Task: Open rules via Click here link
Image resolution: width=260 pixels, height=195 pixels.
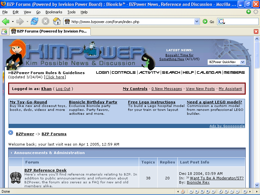Action: pos(56,77)
